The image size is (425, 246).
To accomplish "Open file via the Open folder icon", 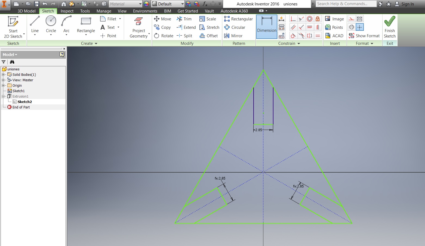I will (28, 4).
